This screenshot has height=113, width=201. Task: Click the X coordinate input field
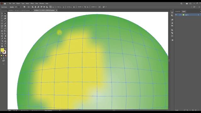pyautogui.click(x=59, y=7)
